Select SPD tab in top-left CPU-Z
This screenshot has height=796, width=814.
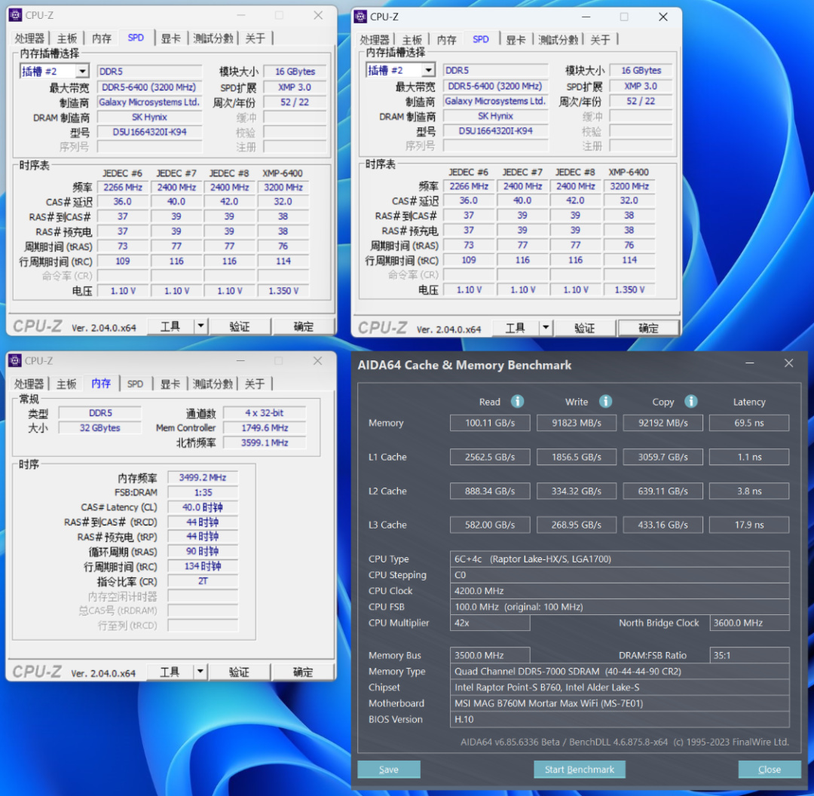coord(136,38)
